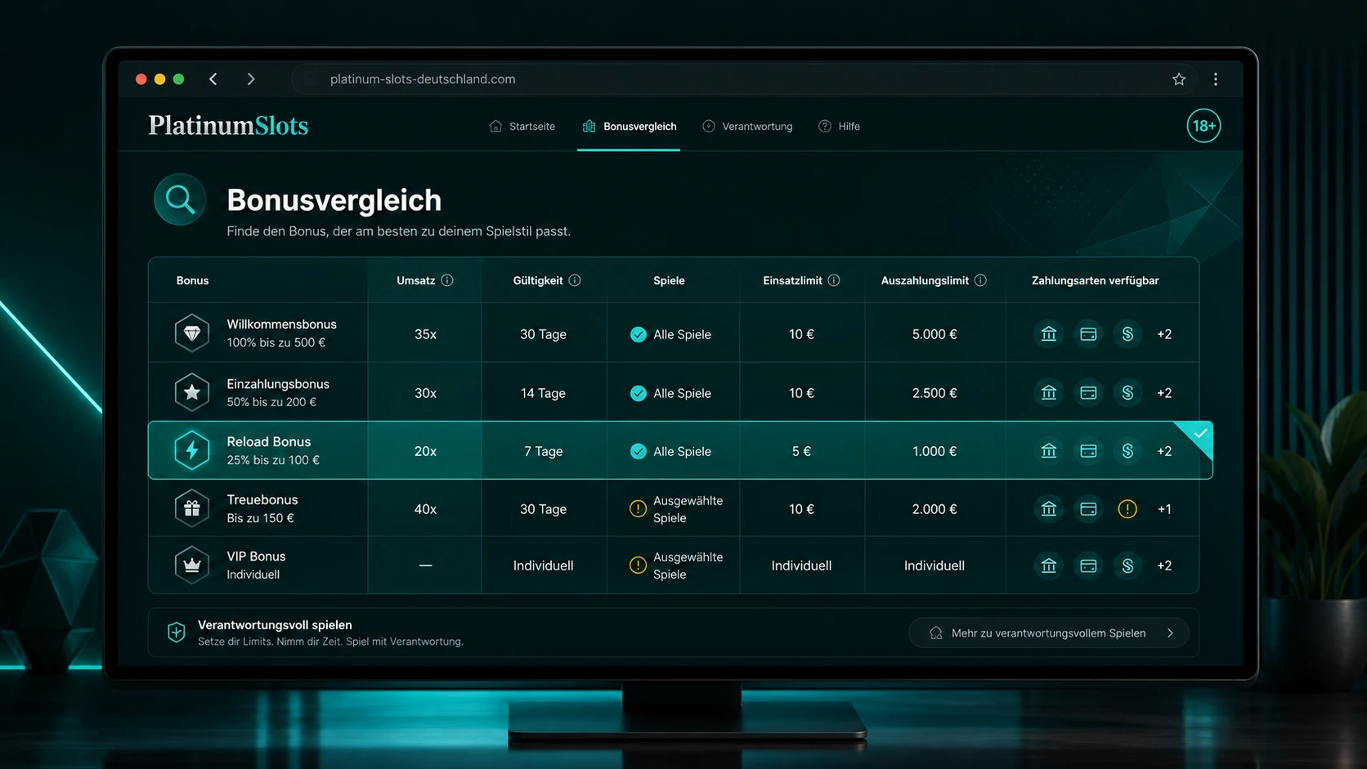Open the Hilfe tab
Screen dimensions: 1367x769
click(x=839, y=126)
